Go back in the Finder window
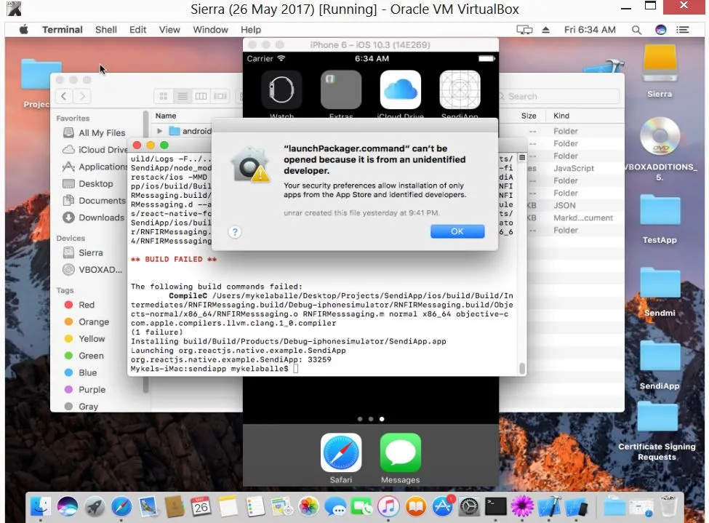 [64, 96]
